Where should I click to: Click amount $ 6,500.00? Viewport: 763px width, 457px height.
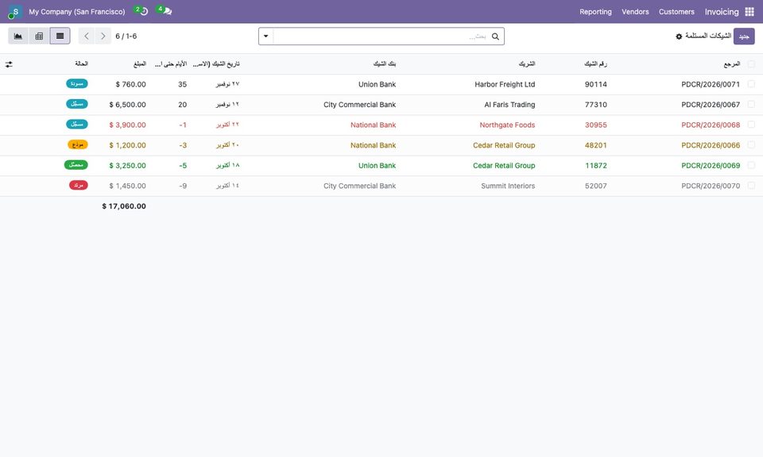pos(127,105)
